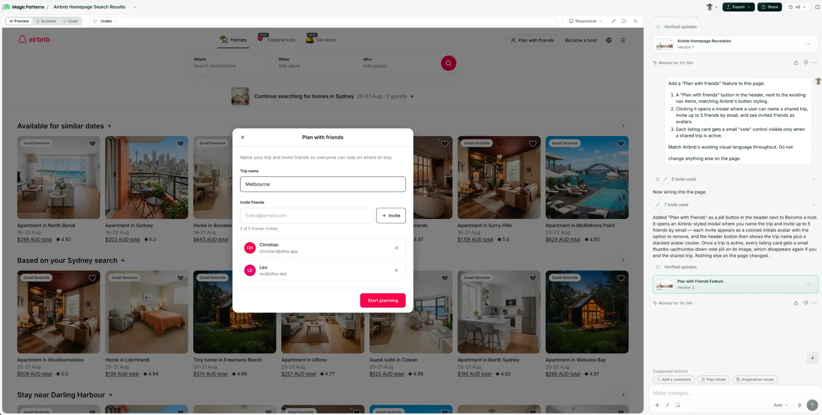Click the globe language icon
Image resolution: width=822 pixels, height=415 pixels.
(x=609, y=40)
